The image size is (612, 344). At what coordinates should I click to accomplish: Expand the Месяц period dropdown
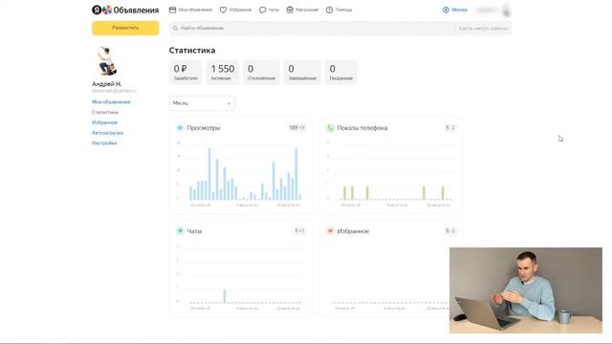202,103
